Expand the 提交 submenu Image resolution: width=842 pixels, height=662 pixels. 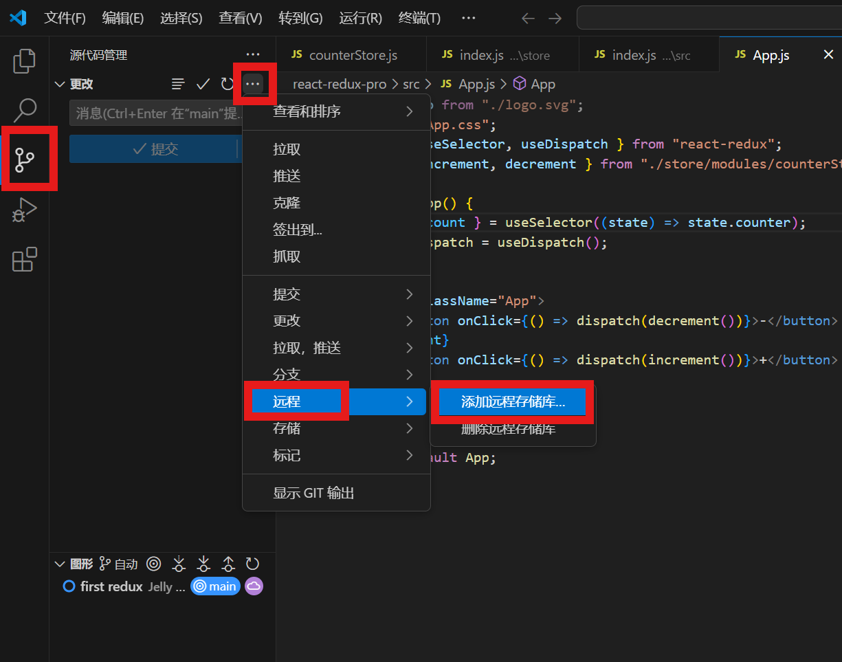click(x=336, y=294)
